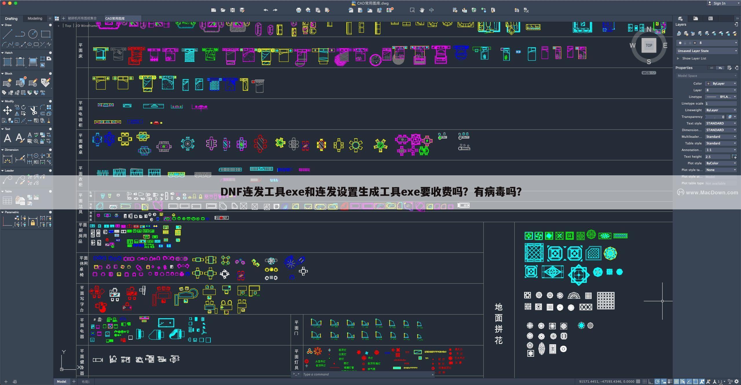Click the 2D Wireframe visual style label

click(87, 26)
